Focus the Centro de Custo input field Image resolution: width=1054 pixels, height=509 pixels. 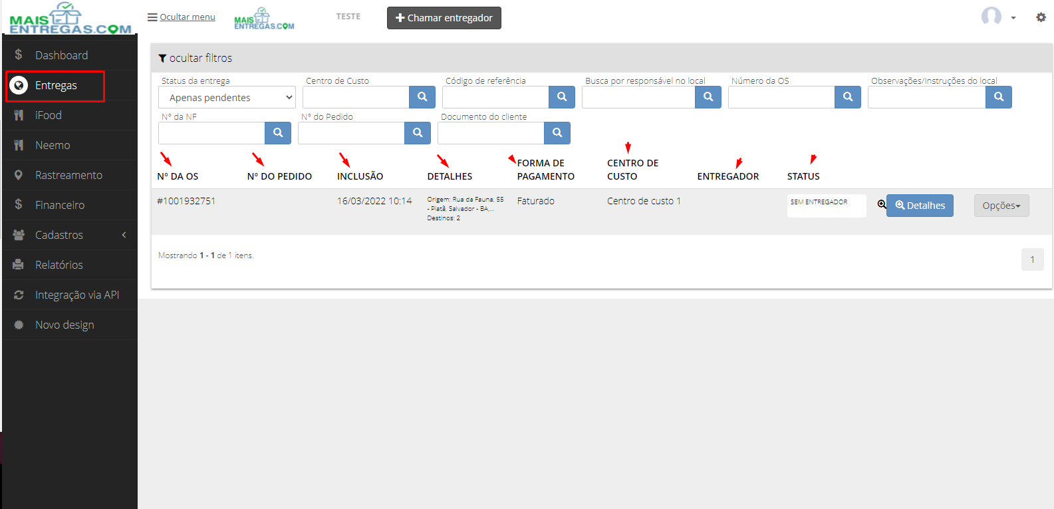coord(356,97)
